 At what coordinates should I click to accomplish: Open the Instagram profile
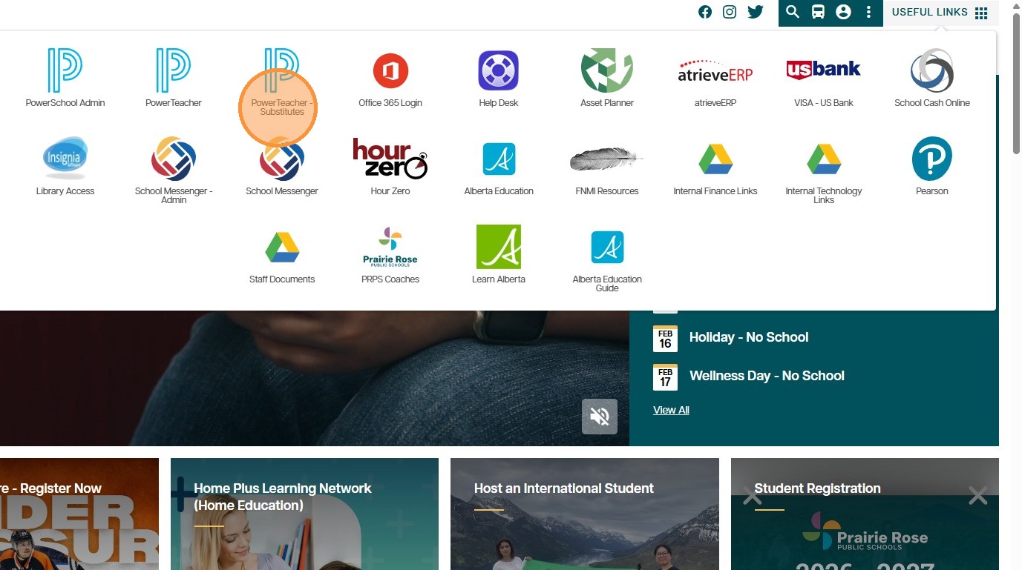pyautogui.click(x=730, y=12)
